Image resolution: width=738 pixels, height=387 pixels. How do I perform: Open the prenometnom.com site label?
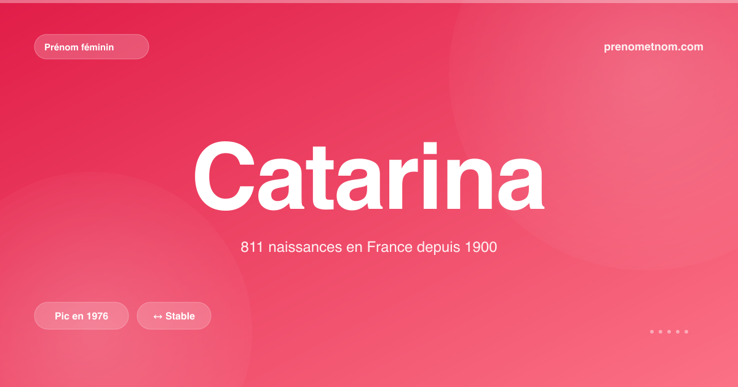point(654,47)
